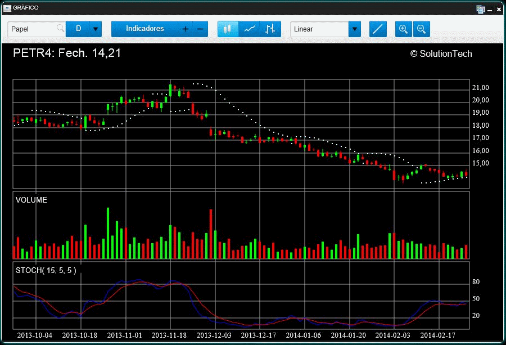
Task: Select the candlestick chart type icon
Action: 228,29
